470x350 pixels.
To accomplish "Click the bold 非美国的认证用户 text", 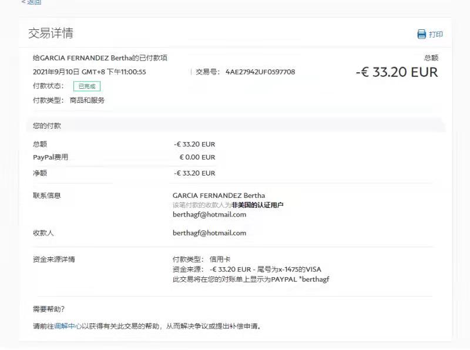I will click(x=257, y=205).
